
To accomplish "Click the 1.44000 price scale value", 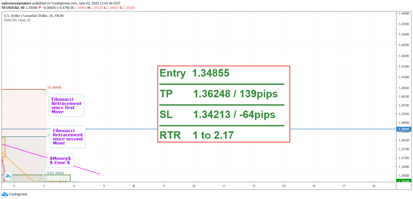I will click(x=404, y=13).
